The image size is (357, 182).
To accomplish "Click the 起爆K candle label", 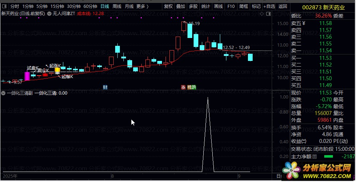I will click(x=67, y=77).
